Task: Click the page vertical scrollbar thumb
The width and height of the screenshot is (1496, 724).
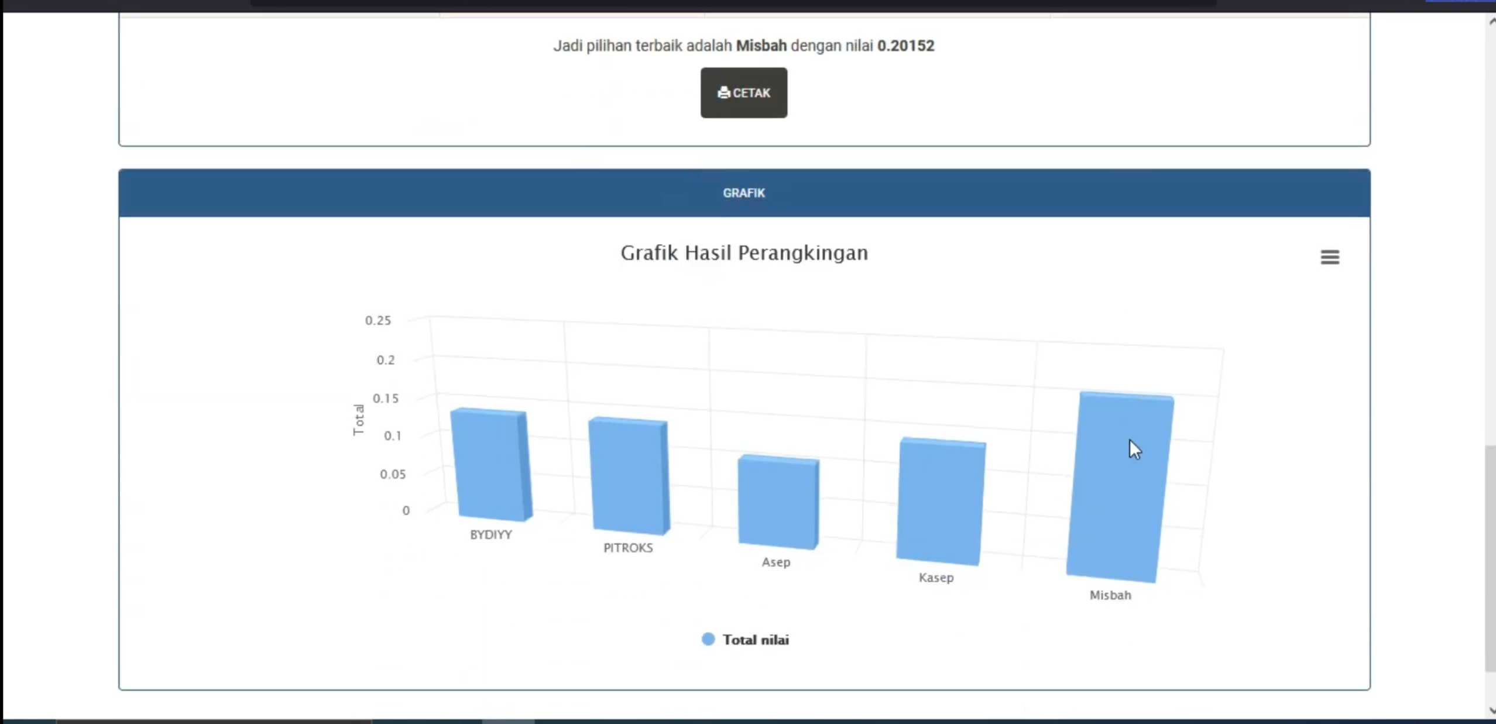Action: tap(1490, 559)
